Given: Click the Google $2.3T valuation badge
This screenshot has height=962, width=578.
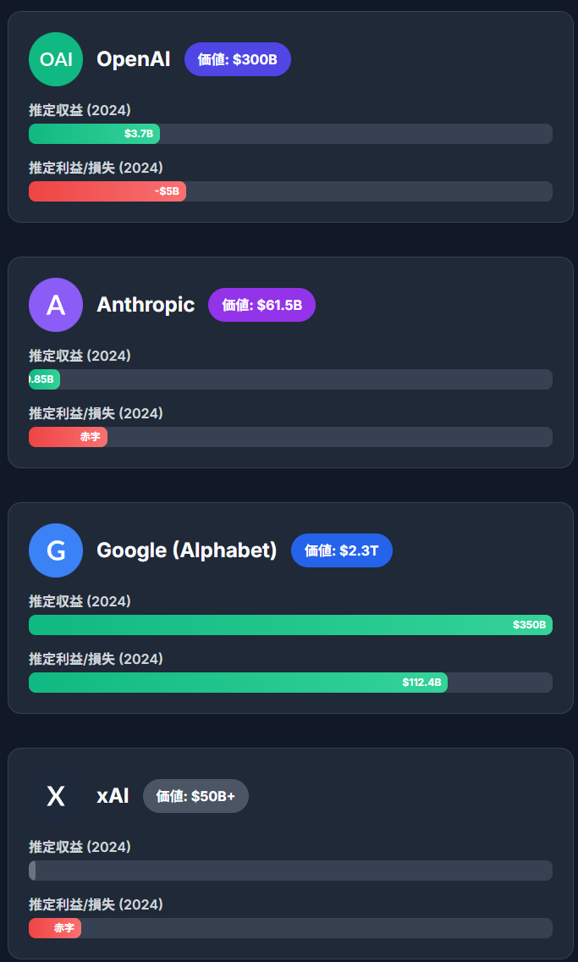Looking at the screenshot, I should pos(341,550).
